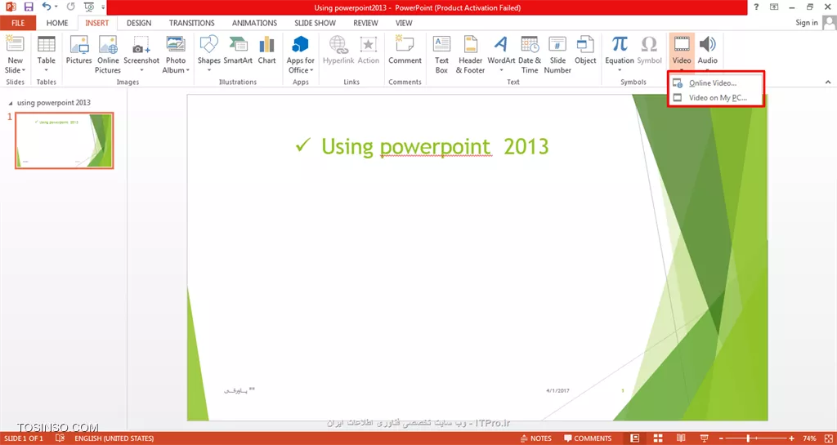This screenshot has height=445, width=837.
Task: Fit slide to current window
Action: (828, 438)
